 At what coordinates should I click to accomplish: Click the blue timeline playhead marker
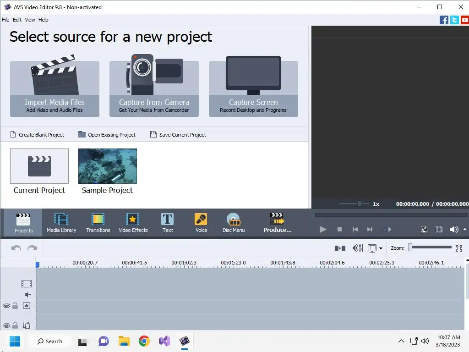click(38, 264)
